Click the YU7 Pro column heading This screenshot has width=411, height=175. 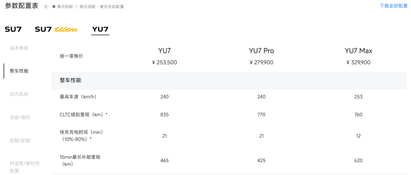(x=261, y=51)
